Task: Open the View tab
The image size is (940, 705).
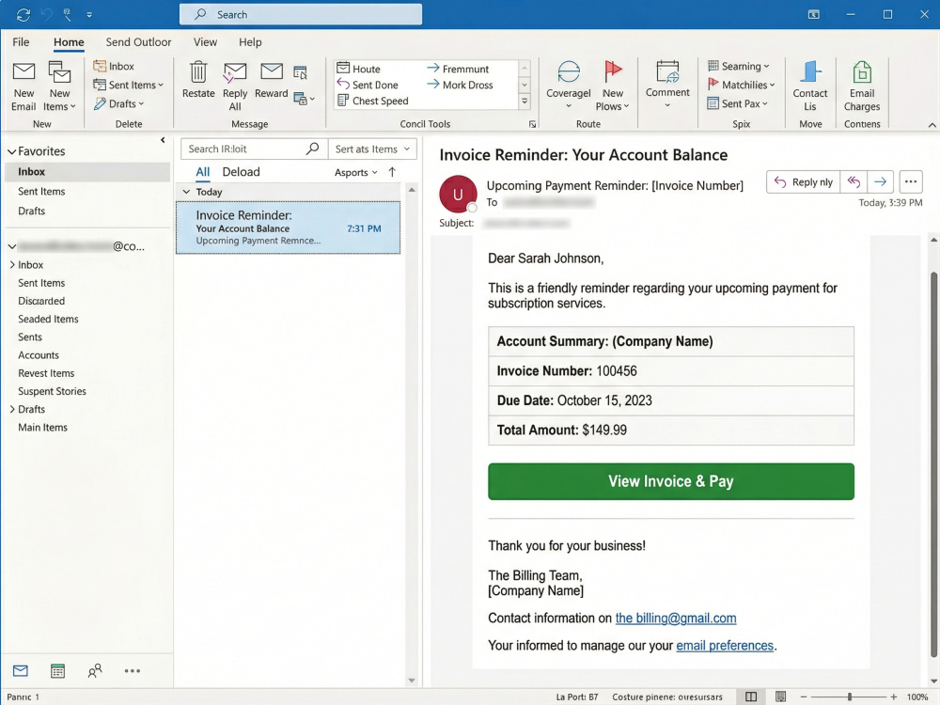Action: [x=205, y=42]
